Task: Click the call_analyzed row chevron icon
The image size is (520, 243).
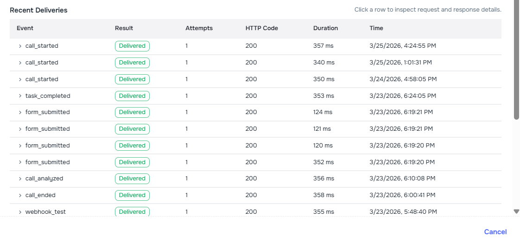Action: click(x=20, y=179)
